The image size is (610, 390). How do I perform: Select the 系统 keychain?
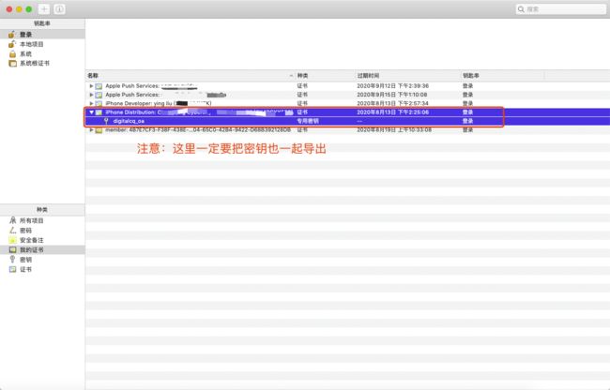tap(42, 53)
